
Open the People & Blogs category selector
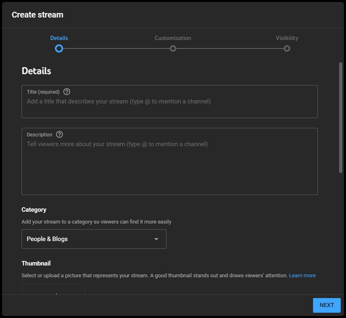(x=94, y=239)
